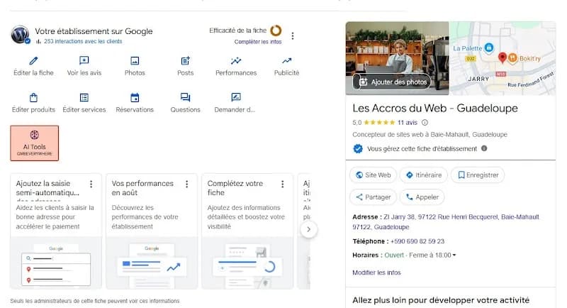Open the Jarry map thumbnail
The width and height of the screenshot is (567, 308).
pos(503,58)
